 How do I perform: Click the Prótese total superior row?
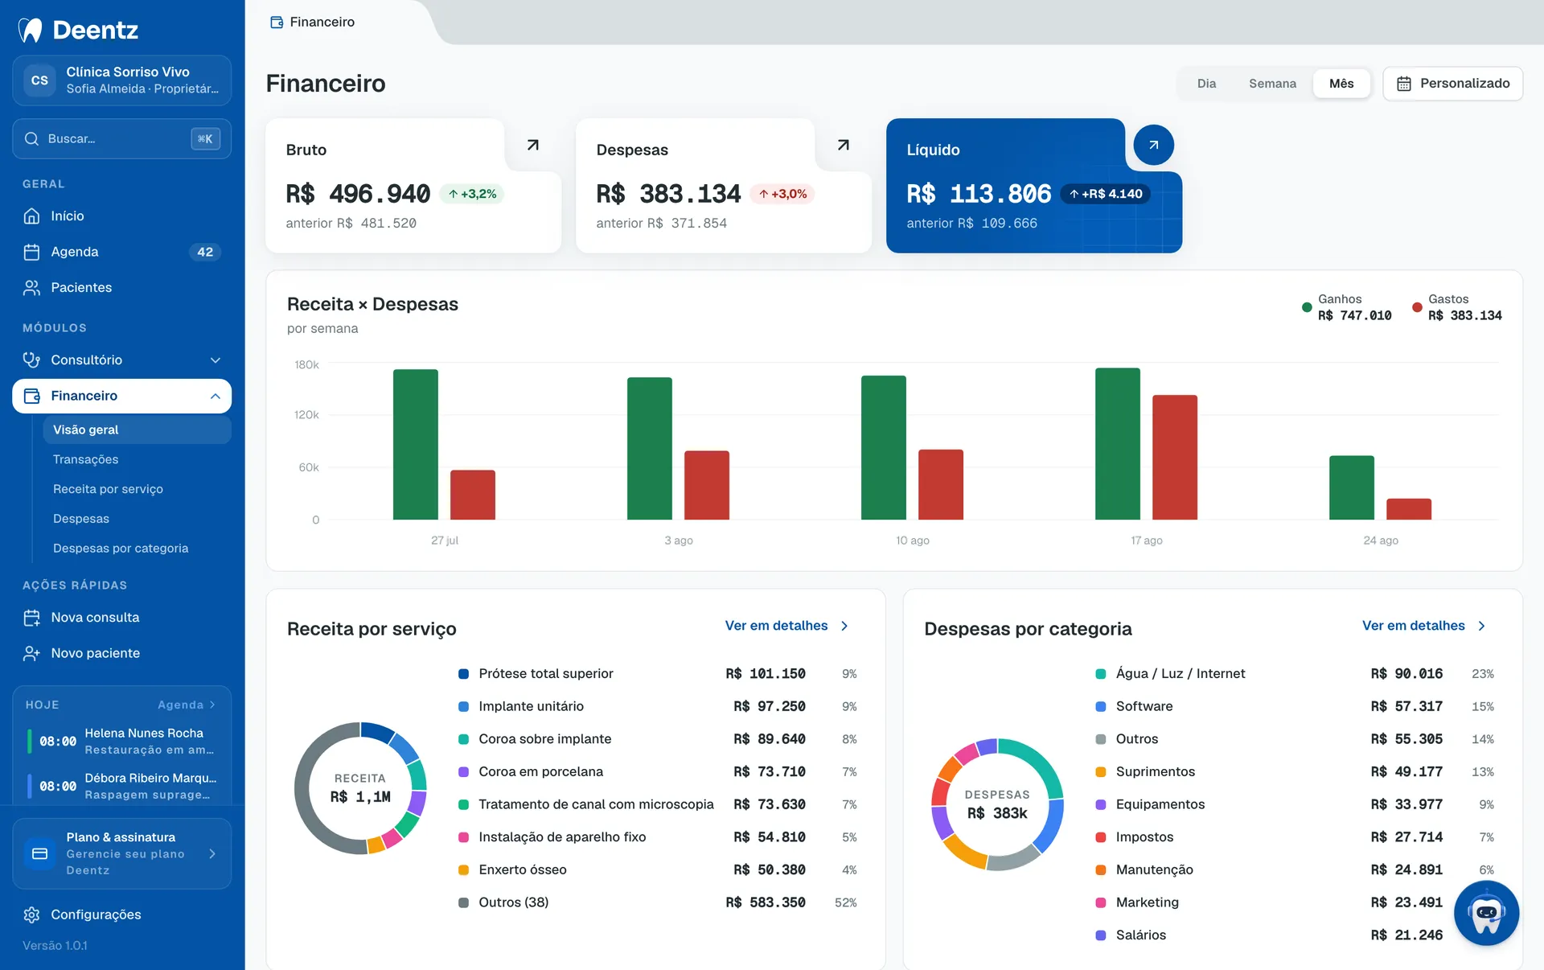pos(657,674)
